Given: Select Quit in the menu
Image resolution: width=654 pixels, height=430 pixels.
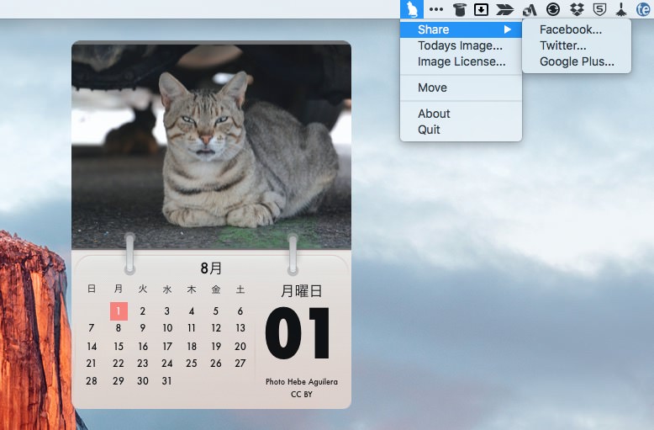Looking at the screenshot, I should [461, 130].
